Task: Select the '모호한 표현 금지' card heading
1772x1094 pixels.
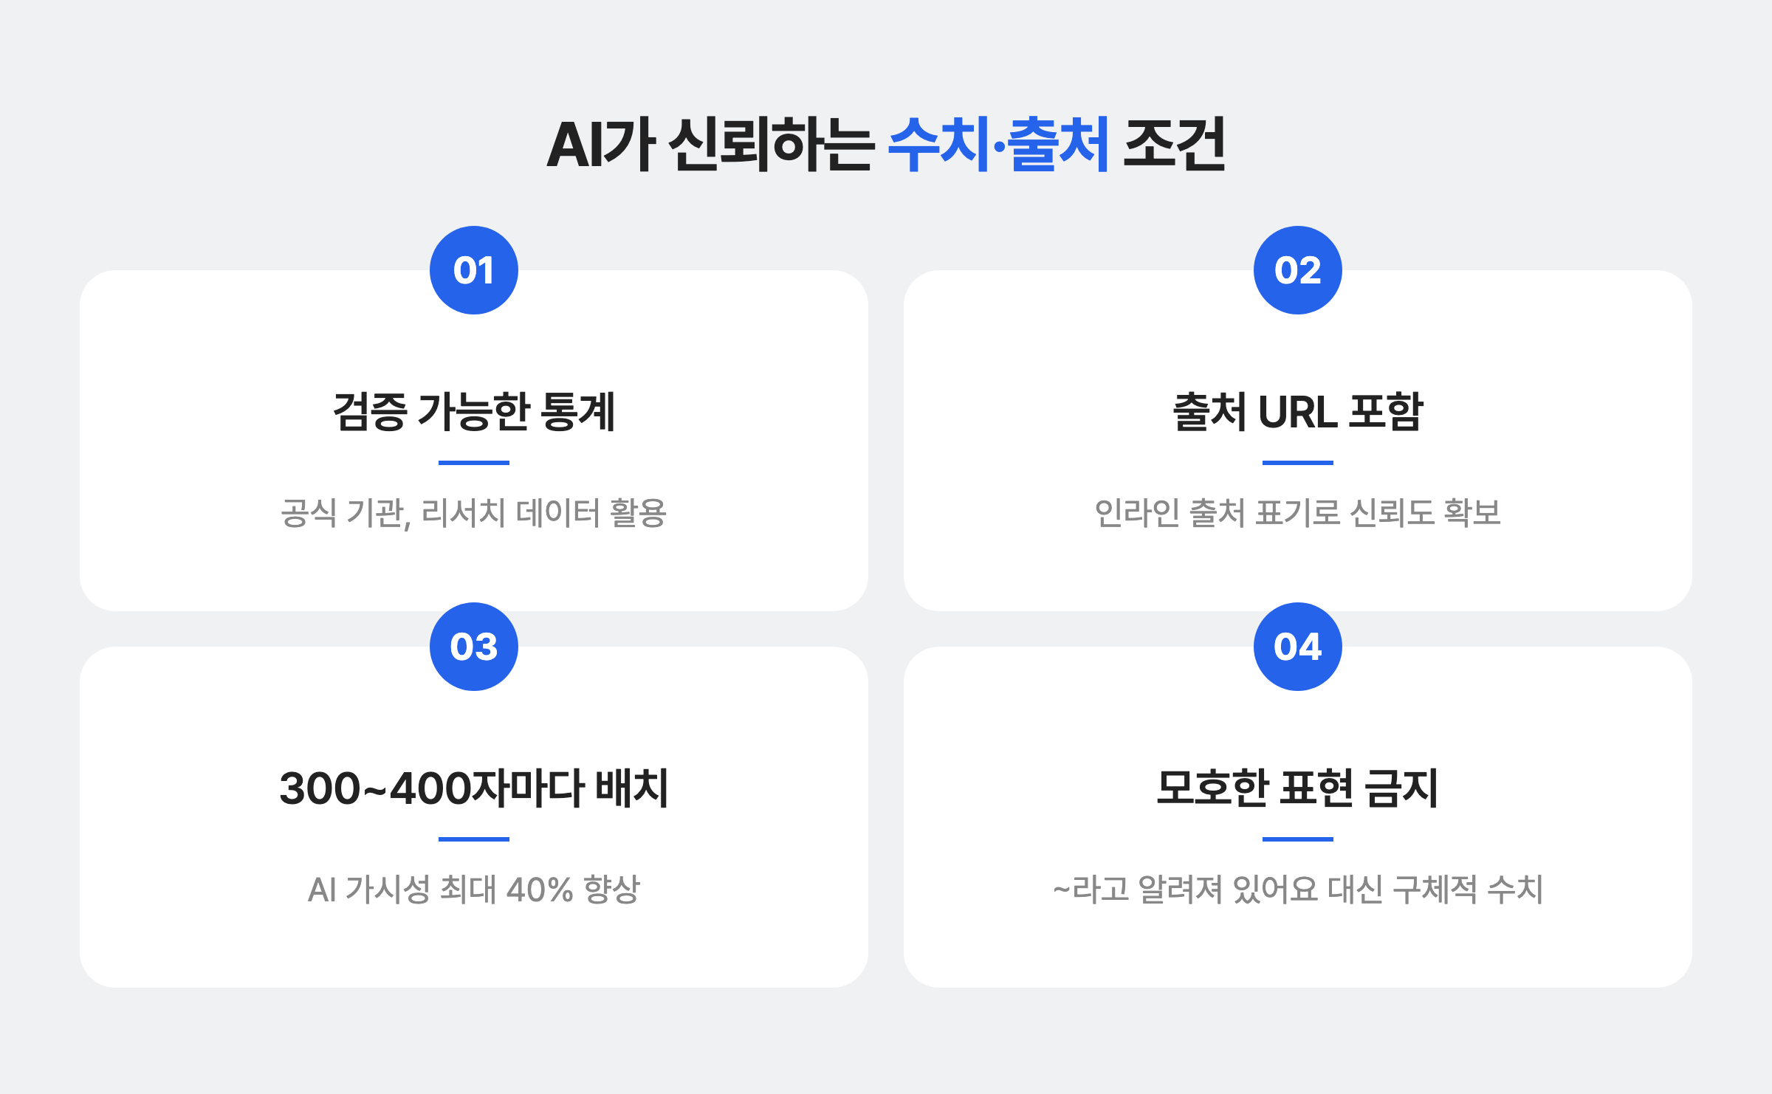Action: (1298, 788)
